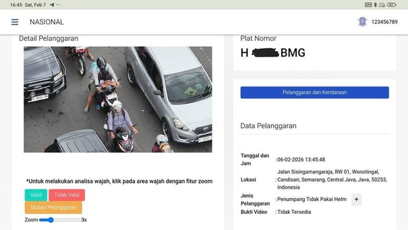Select the Tidak Valid option
This screenshot has width=408, height=230.
67,195
